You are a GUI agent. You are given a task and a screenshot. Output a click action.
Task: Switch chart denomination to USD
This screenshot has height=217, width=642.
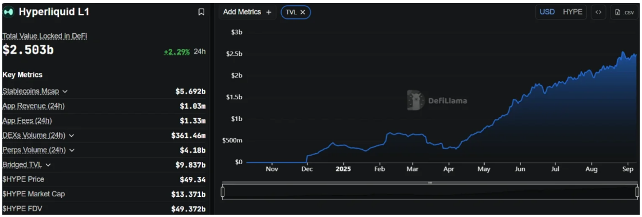(547, 12)
